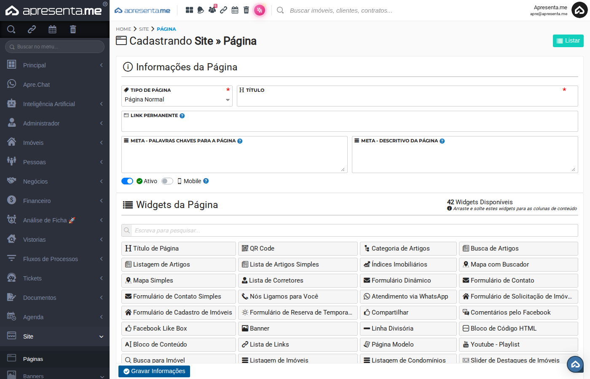Open Apre.Chat in the sidebar
Viewport: 590px width, 379px height.
[55, 85]
